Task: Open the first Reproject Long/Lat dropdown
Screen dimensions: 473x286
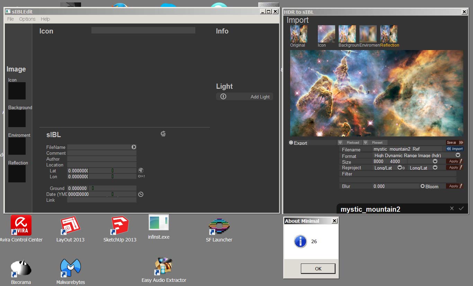Action: point(400,168)
